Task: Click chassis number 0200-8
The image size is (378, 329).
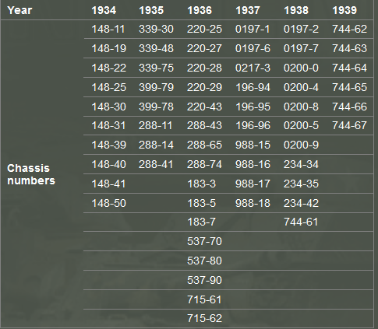Action: 301,107
